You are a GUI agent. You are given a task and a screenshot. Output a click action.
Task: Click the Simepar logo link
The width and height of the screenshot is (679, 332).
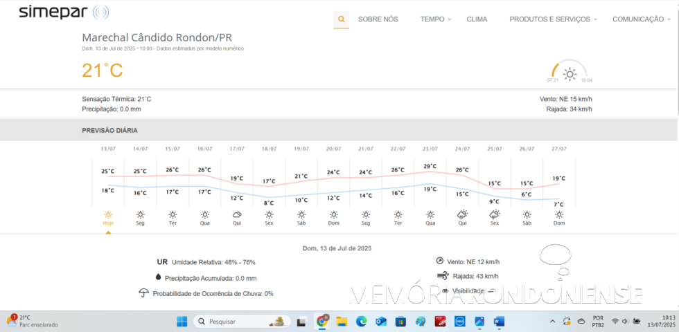click(63, 12)
